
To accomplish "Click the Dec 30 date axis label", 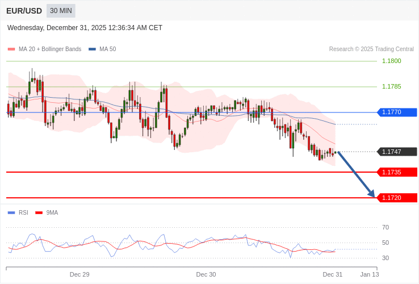I will 206,274.
